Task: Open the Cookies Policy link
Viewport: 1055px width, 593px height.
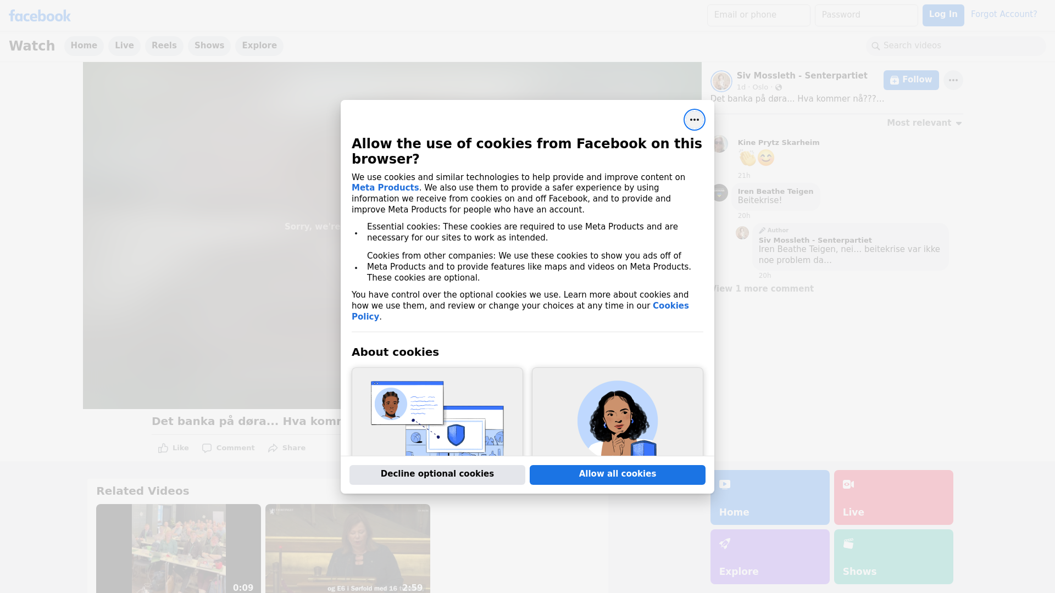Action: [670, 306]
